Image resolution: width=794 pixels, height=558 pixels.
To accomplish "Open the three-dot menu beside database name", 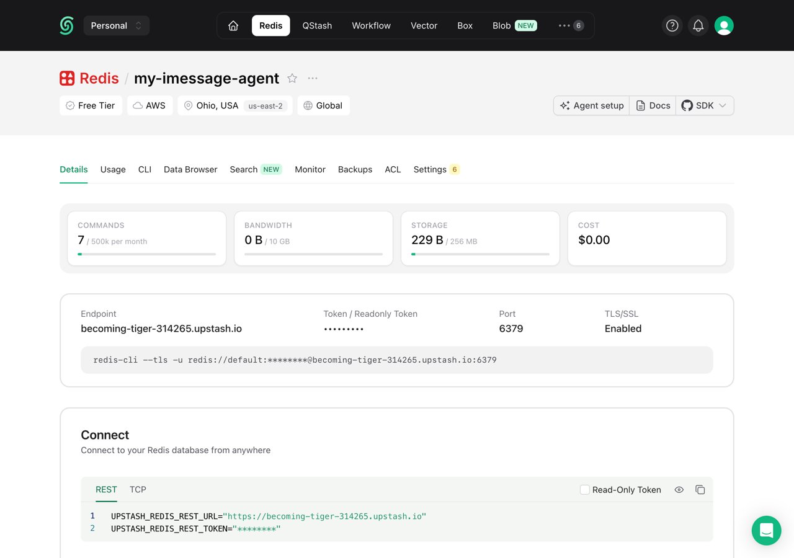I will [x=313, y=78].
